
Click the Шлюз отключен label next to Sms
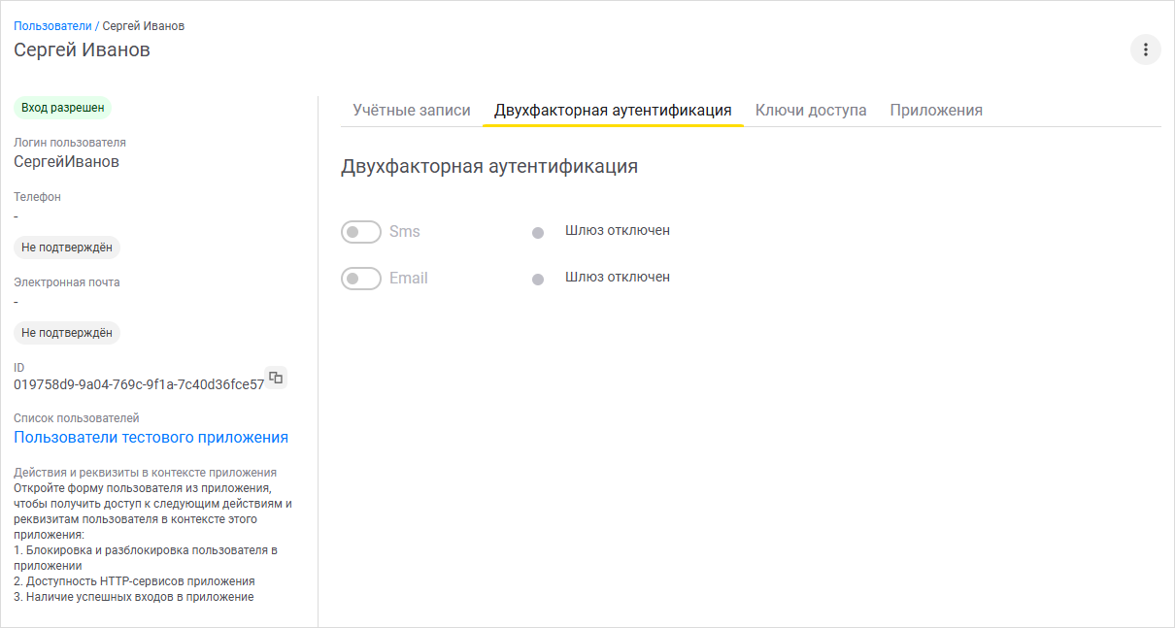pyautogui.click(x=619, y=230)
